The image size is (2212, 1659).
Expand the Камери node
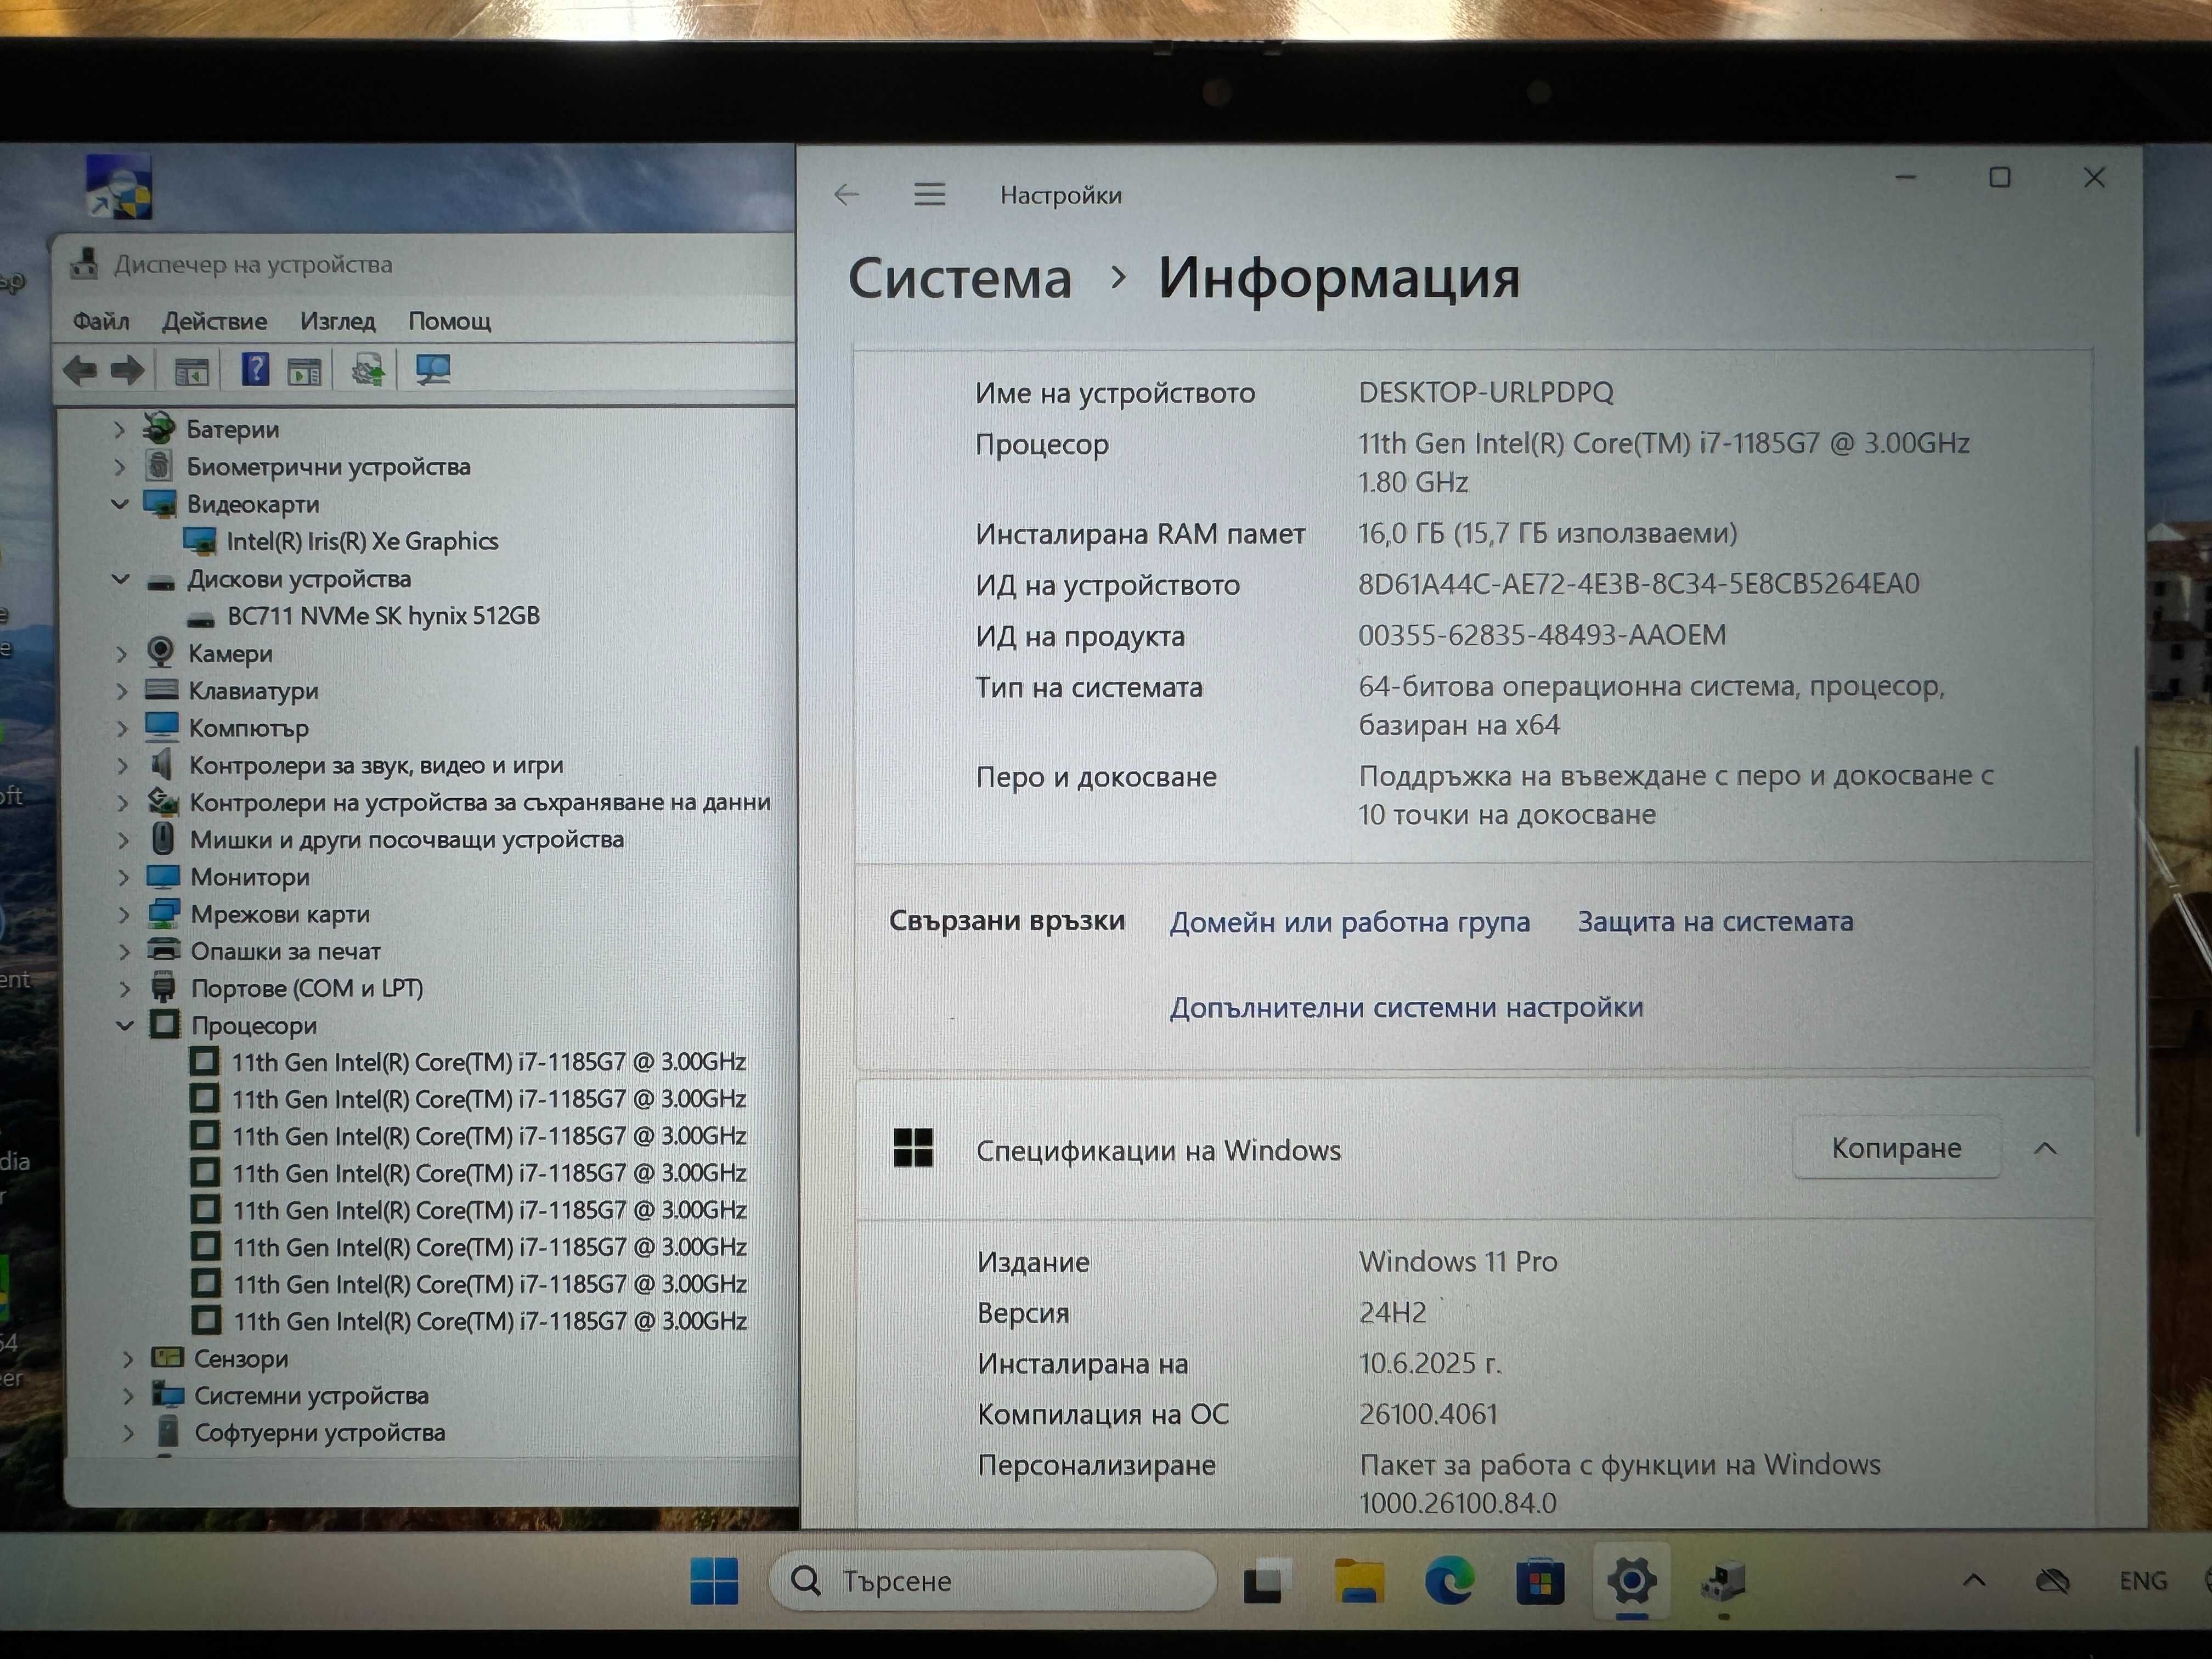(122, 654)
